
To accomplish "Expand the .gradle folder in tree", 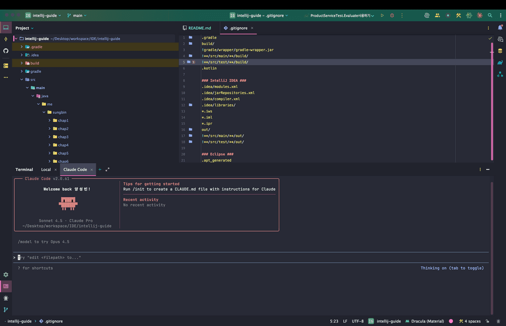I will pos(22,47).
